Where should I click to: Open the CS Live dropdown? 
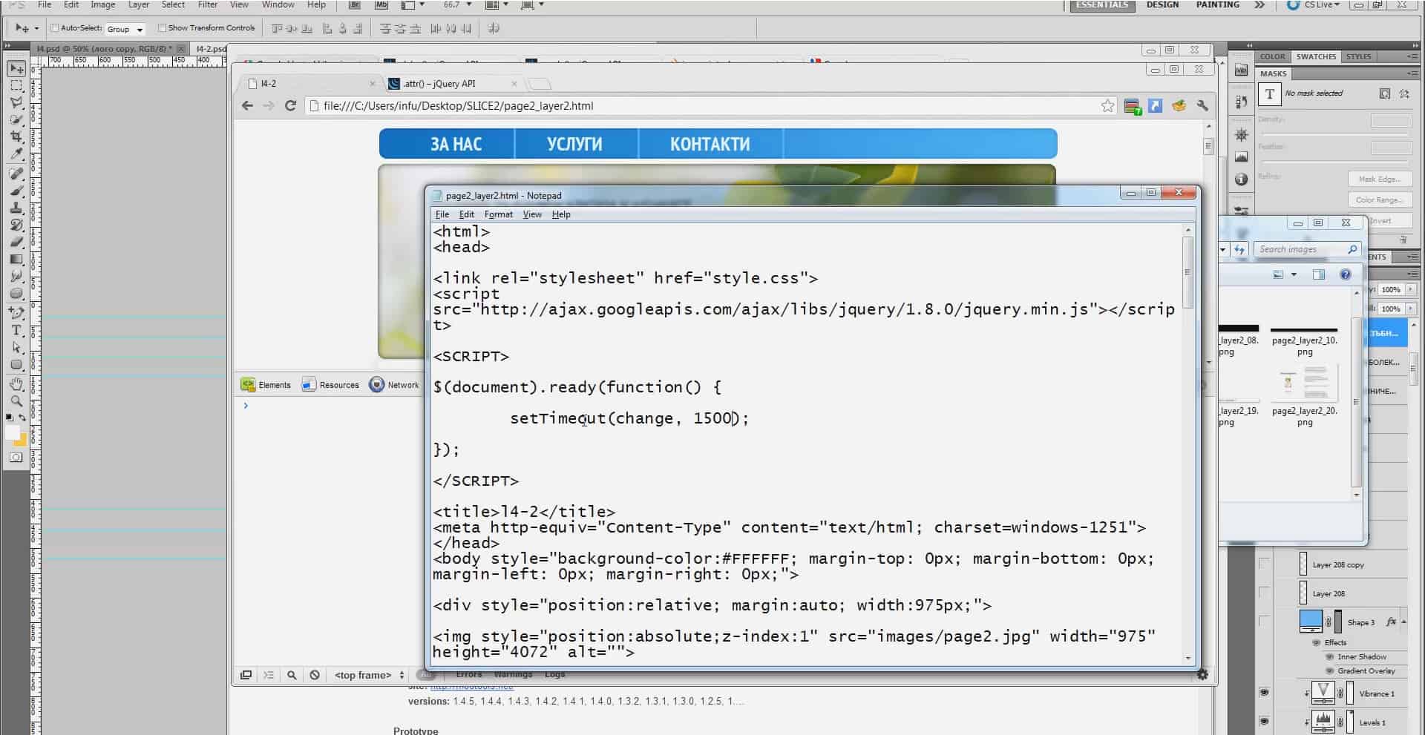click(x=1323, y=5)
